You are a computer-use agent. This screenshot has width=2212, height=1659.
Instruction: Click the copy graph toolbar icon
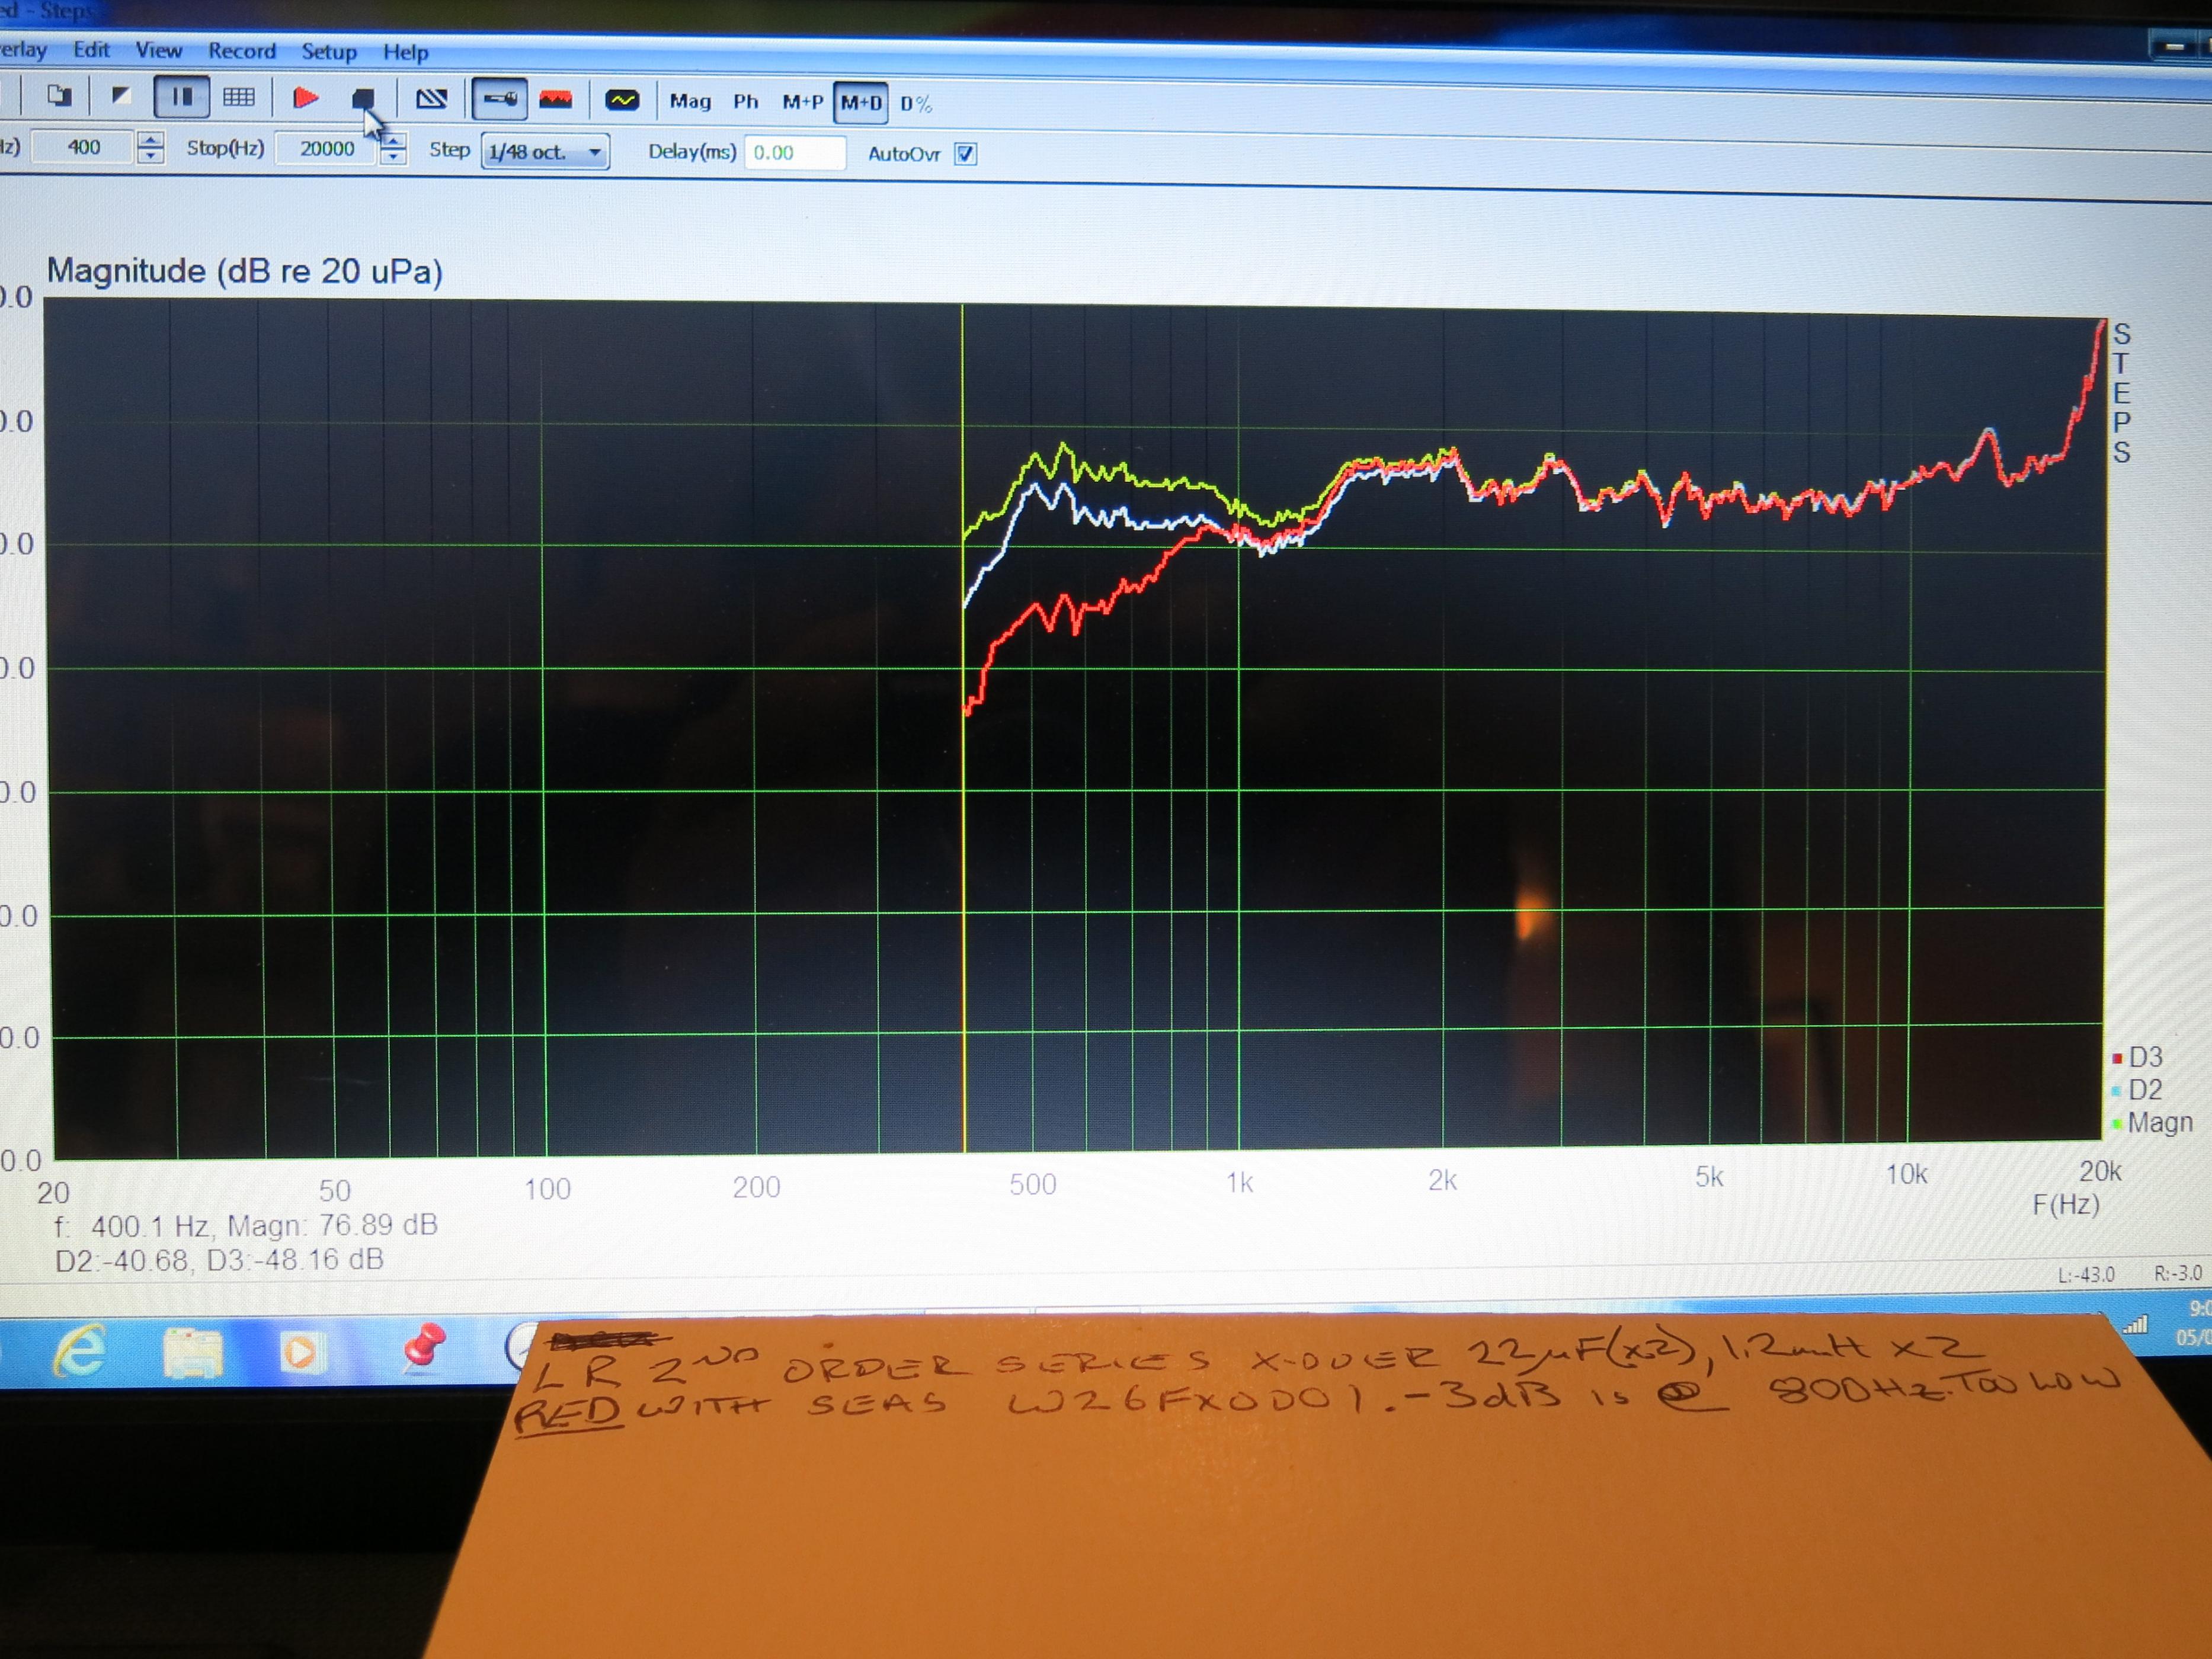coord(59,96)
